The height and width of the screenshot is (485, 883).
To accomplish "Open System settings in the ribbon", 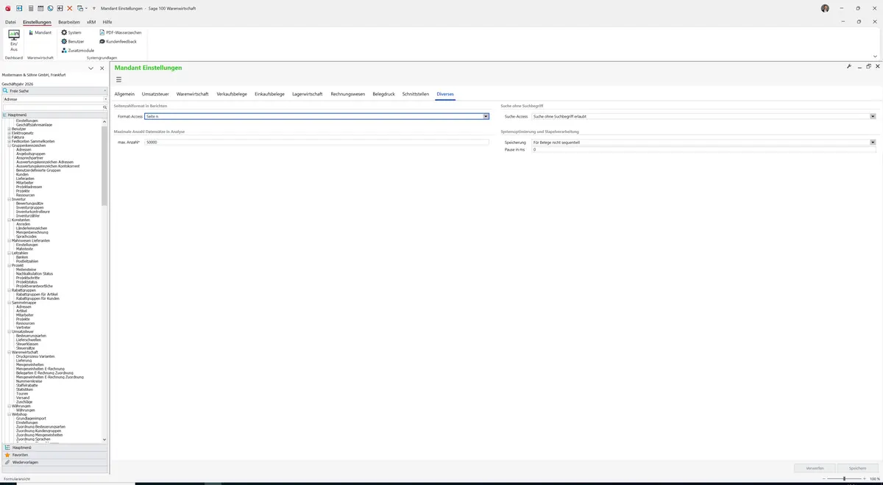I will click(71, 32).
